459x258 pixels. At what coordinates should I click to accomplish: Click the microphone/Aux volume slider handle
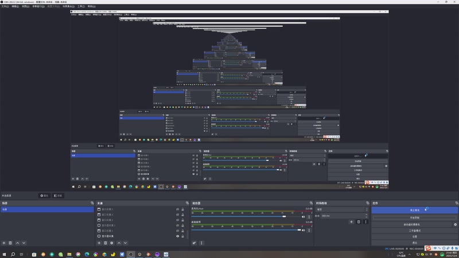[284, 217]
